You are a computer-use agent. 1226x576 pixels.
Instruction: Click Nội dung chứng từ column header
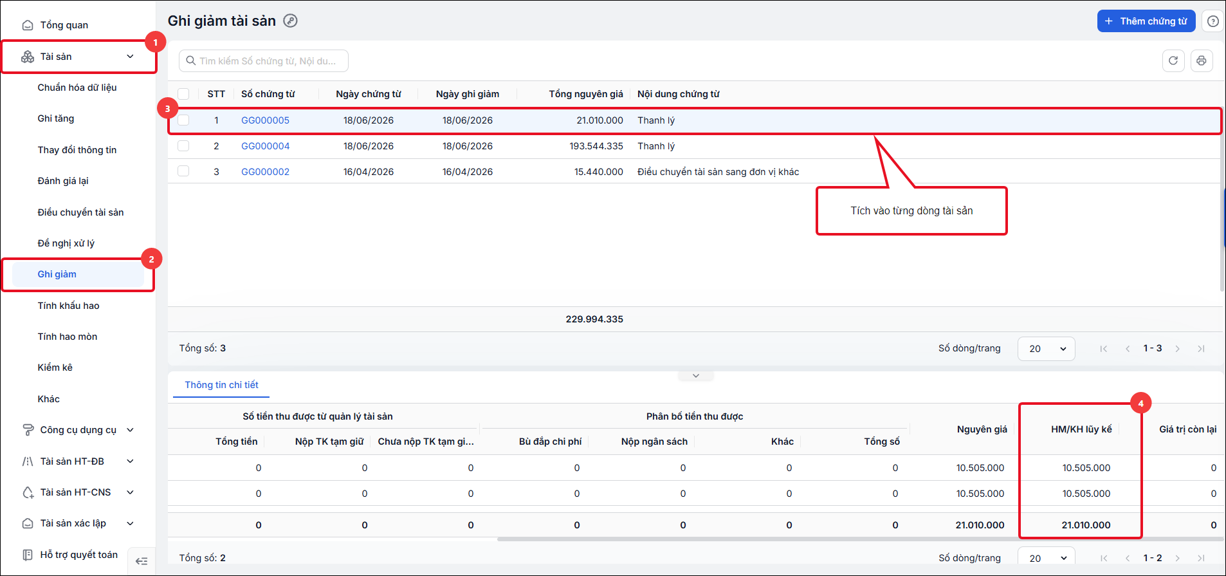click(x=679, y=94)
